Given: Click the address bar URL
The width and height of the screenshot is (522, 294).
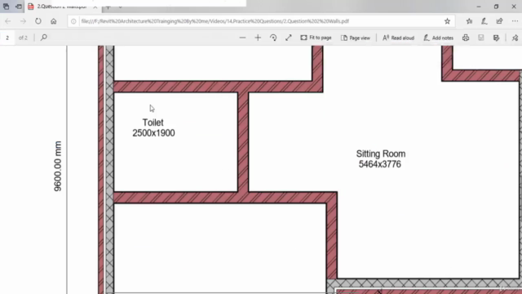Looking at the screenshot, I should 215,21.
